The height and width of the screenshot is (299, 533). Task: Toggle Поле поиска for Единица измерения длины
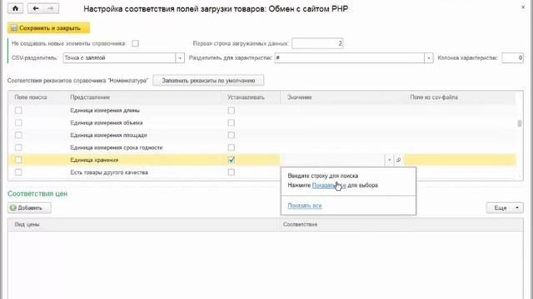point(18,110)
